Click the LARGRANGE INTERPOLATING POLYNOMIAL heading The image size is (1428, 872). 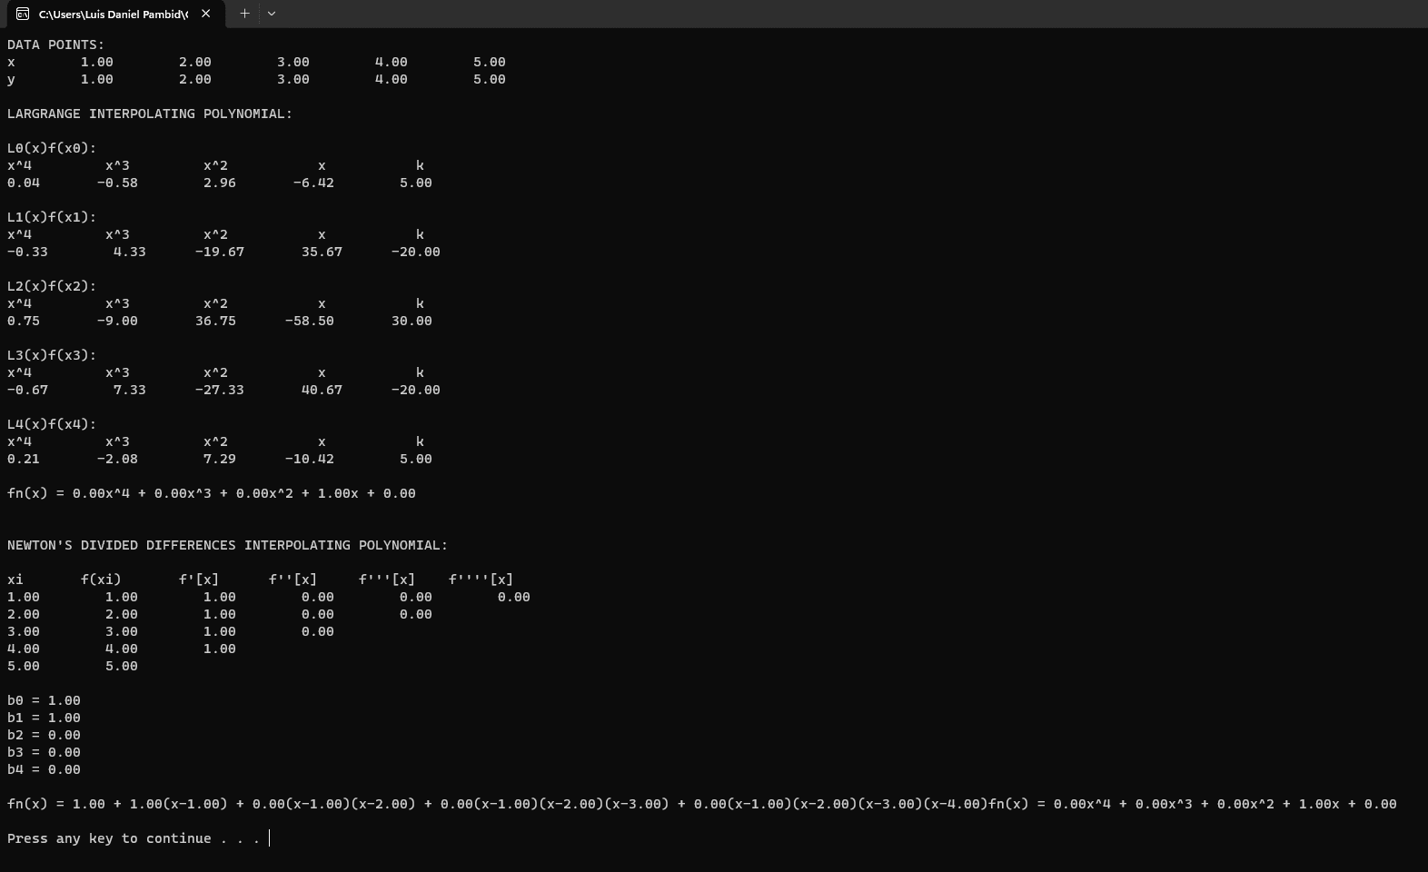150,114
